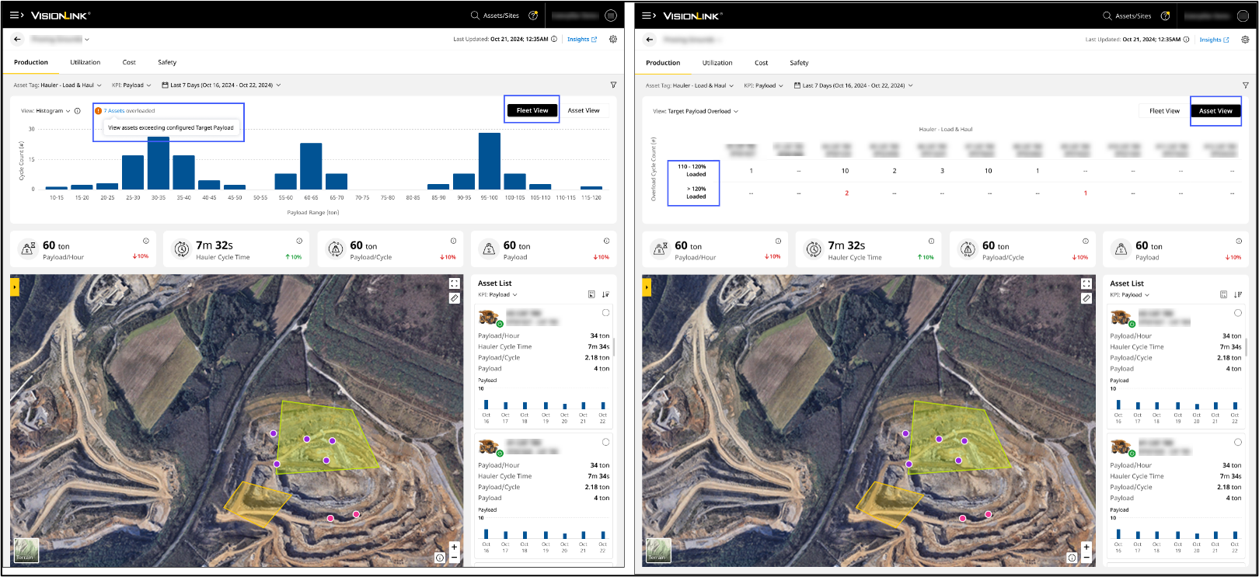Click back arrow in right dashboard window
The width and height of the screenshot is (1259, 577).
pyautogui.click(x=650, y=40)
